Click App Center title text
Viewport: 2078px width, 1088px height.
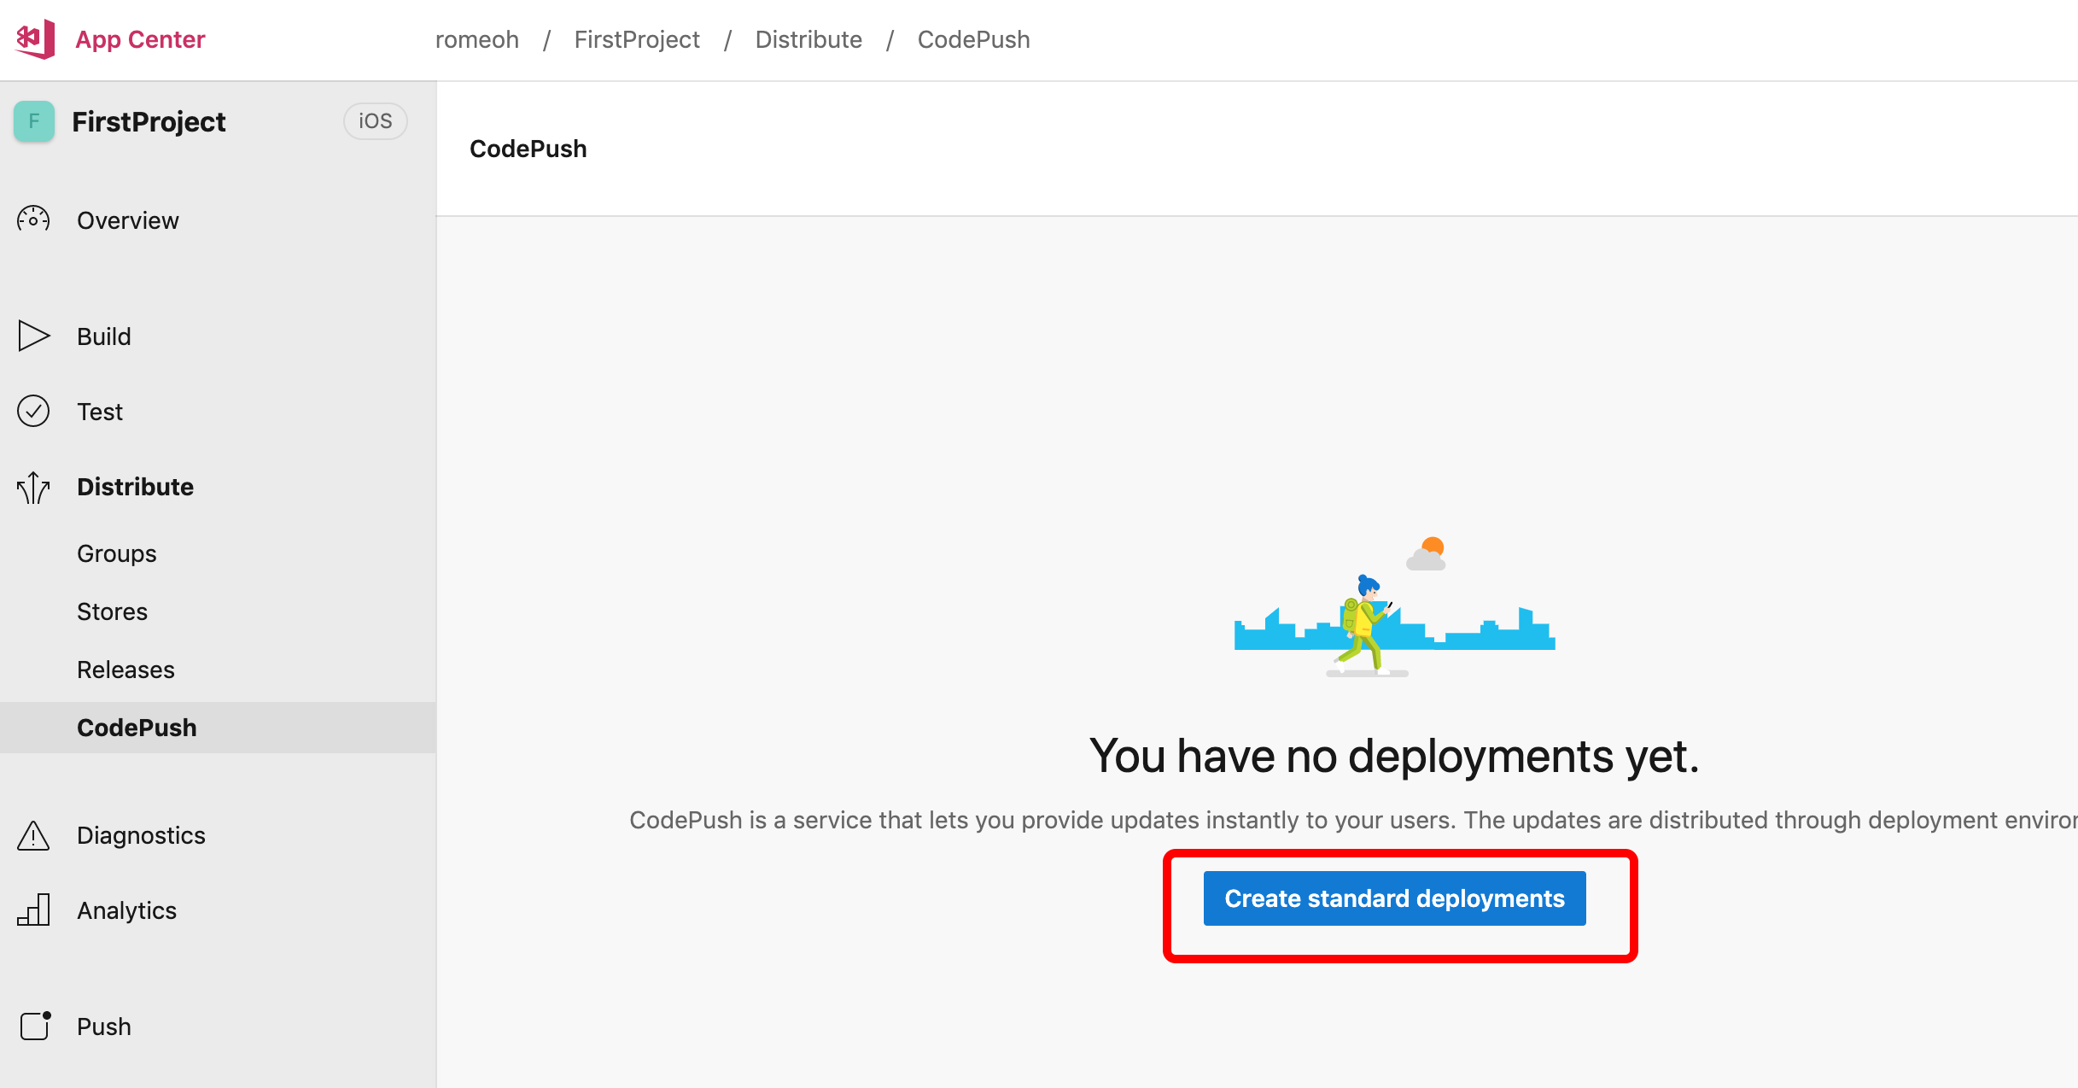[140, 39]
